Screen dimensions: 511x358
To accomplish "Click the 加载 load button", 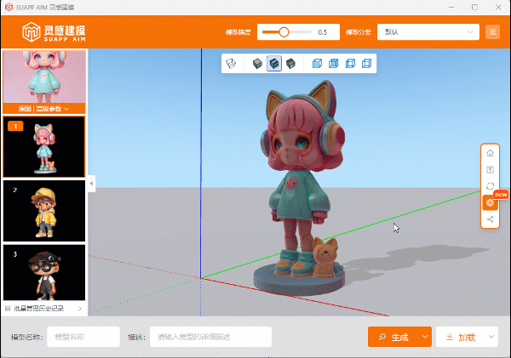I will click(461, 337).
